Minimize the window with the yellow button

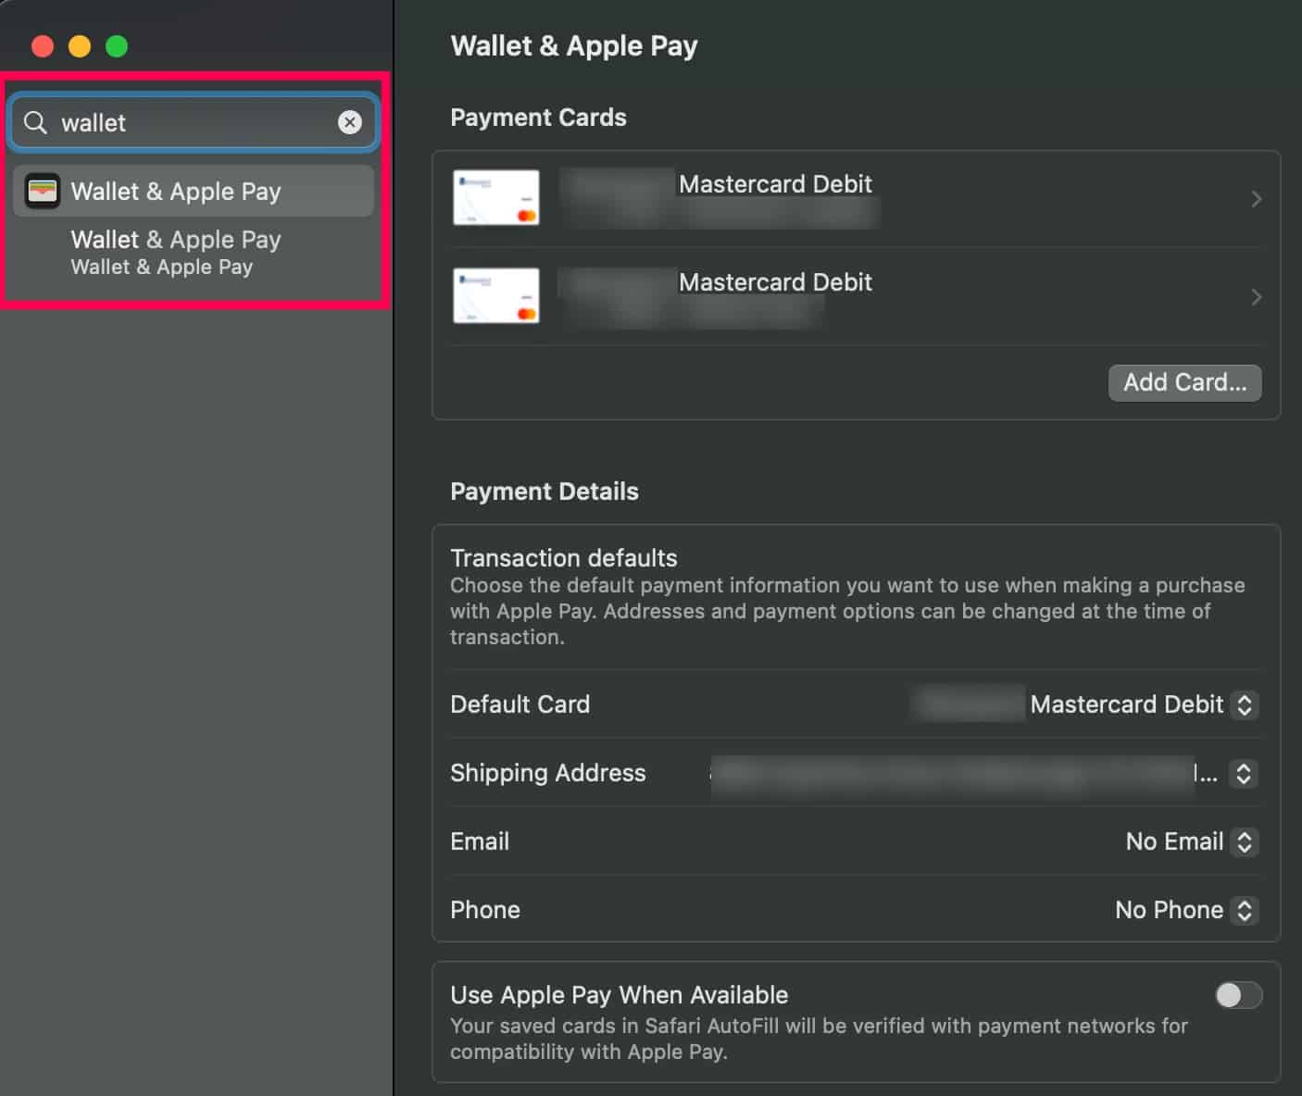tap(80, 46)
